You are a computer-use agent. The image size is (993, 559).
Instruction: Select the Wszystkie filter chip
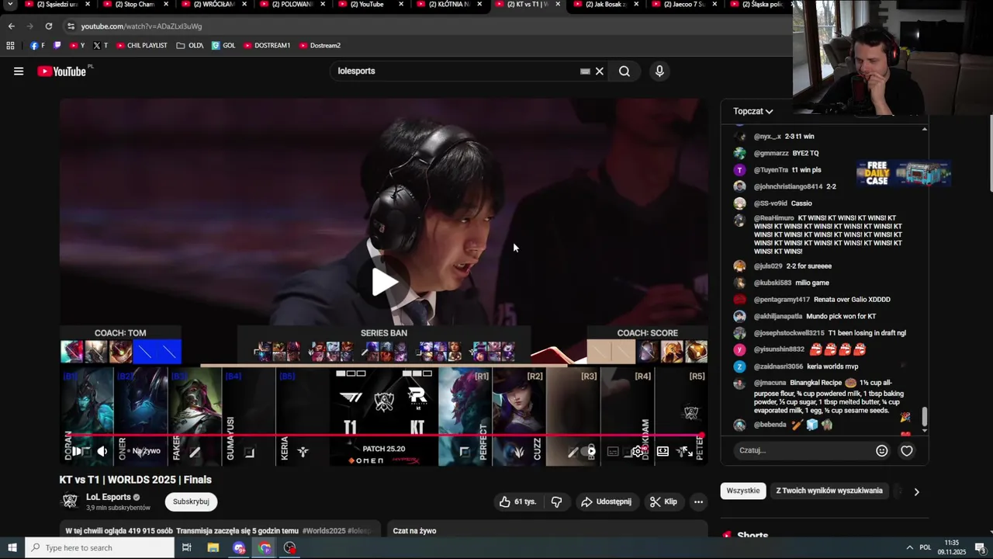(743, 491)
